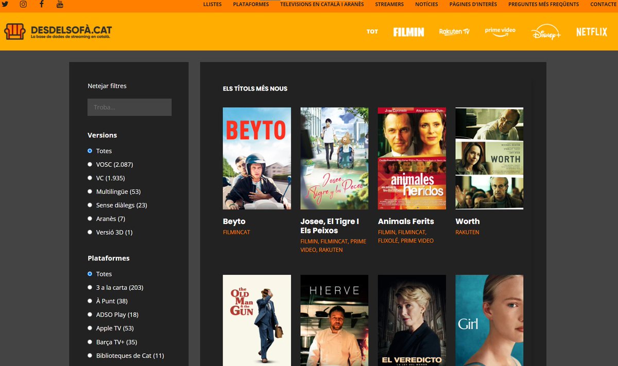Click the Els títols més nous heading
Screen dimensions: 618x366
coord(255,89)
